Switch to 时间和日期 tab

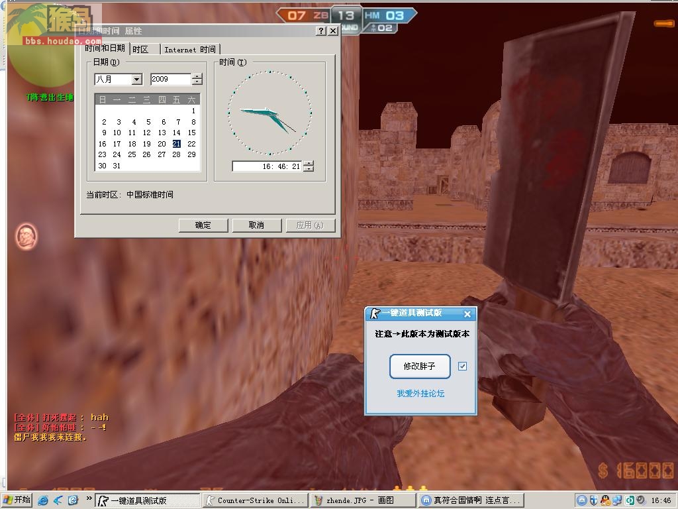click(105, 48)
